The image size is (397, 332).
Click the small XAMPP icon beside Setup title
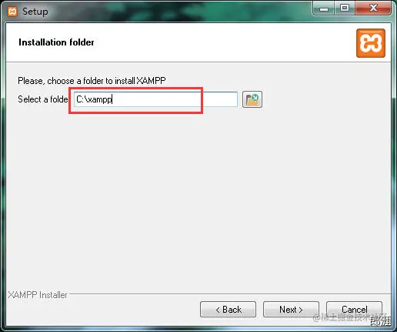point(12,12)
